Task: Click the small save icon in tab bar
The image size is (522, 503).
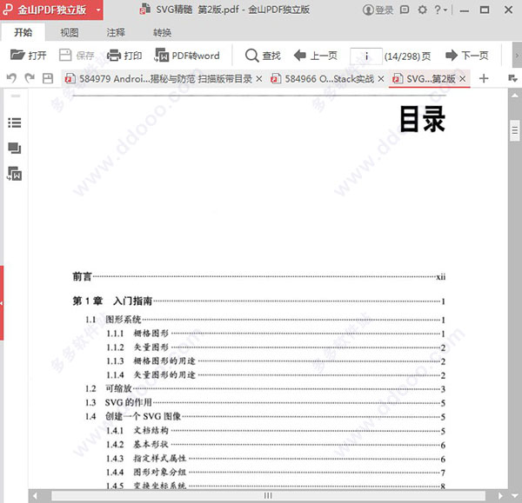Action: (48, 78)
